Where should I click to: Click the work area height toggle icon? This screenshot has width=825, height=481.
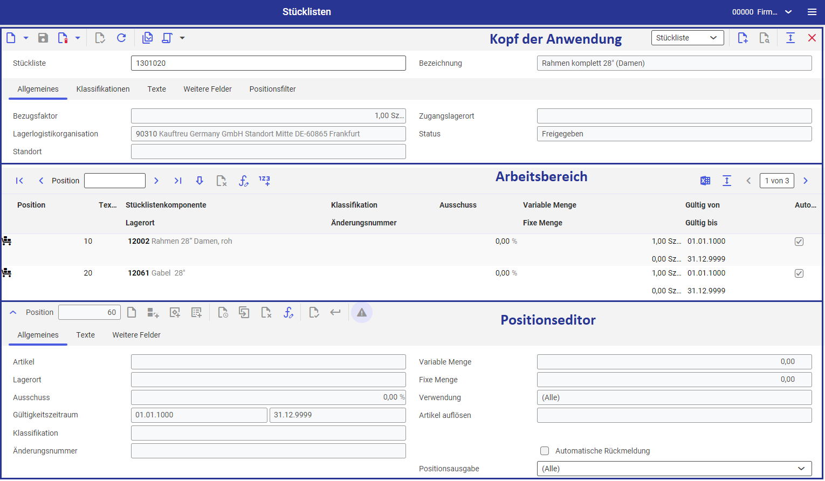pyautogui.click(x=727, y=181)
